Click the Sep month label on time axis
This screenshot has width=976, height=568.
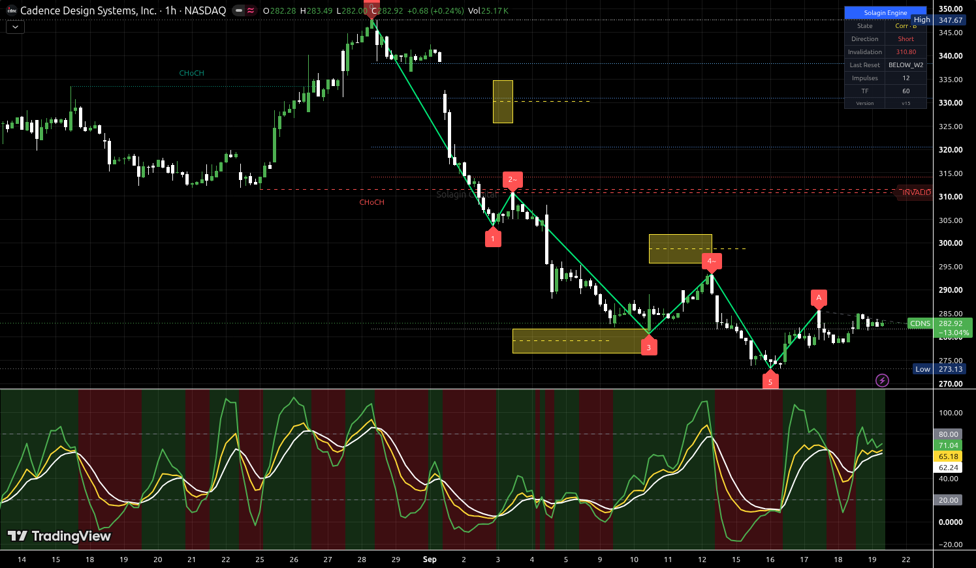pos(430,560)
